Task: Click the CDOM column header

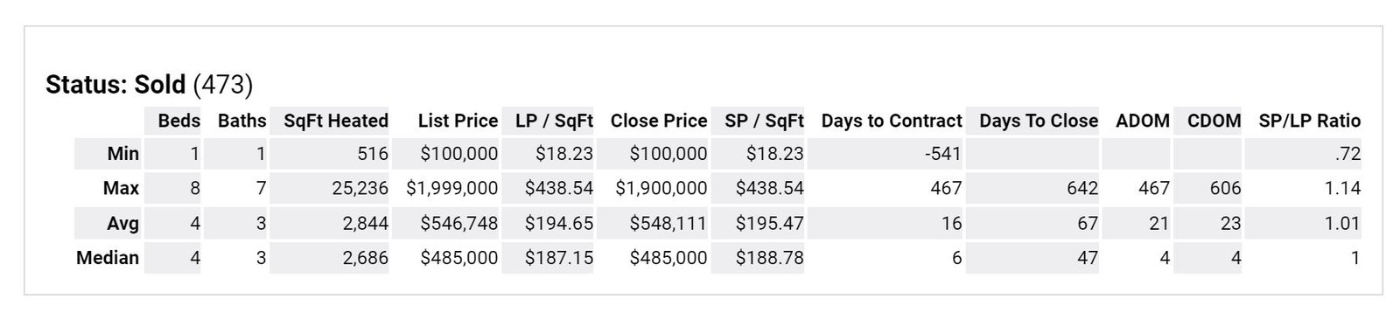Action: click(x=1214, y=121)
